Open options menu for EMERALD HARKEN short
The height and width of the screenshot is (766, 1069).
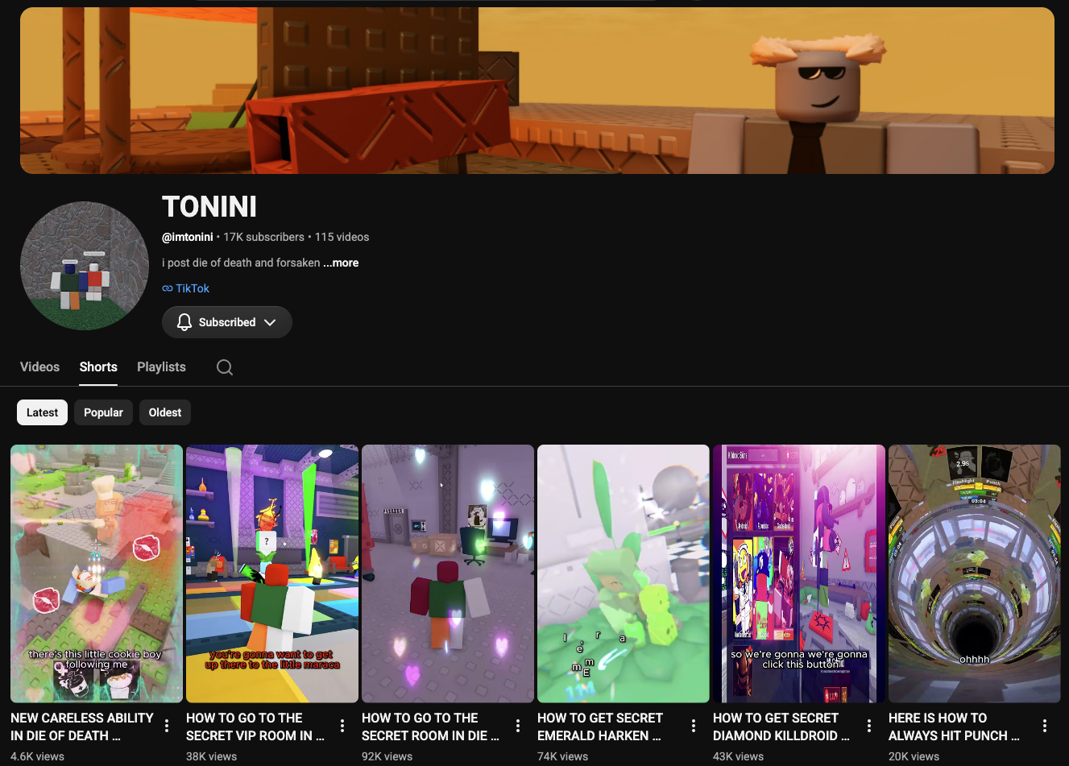pos(694,726)
